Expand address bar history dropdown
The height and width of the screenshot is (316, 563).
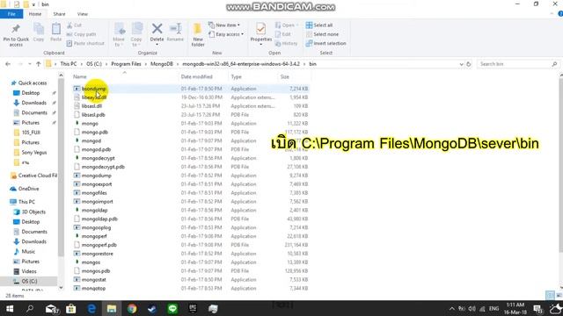click(461, 64)
